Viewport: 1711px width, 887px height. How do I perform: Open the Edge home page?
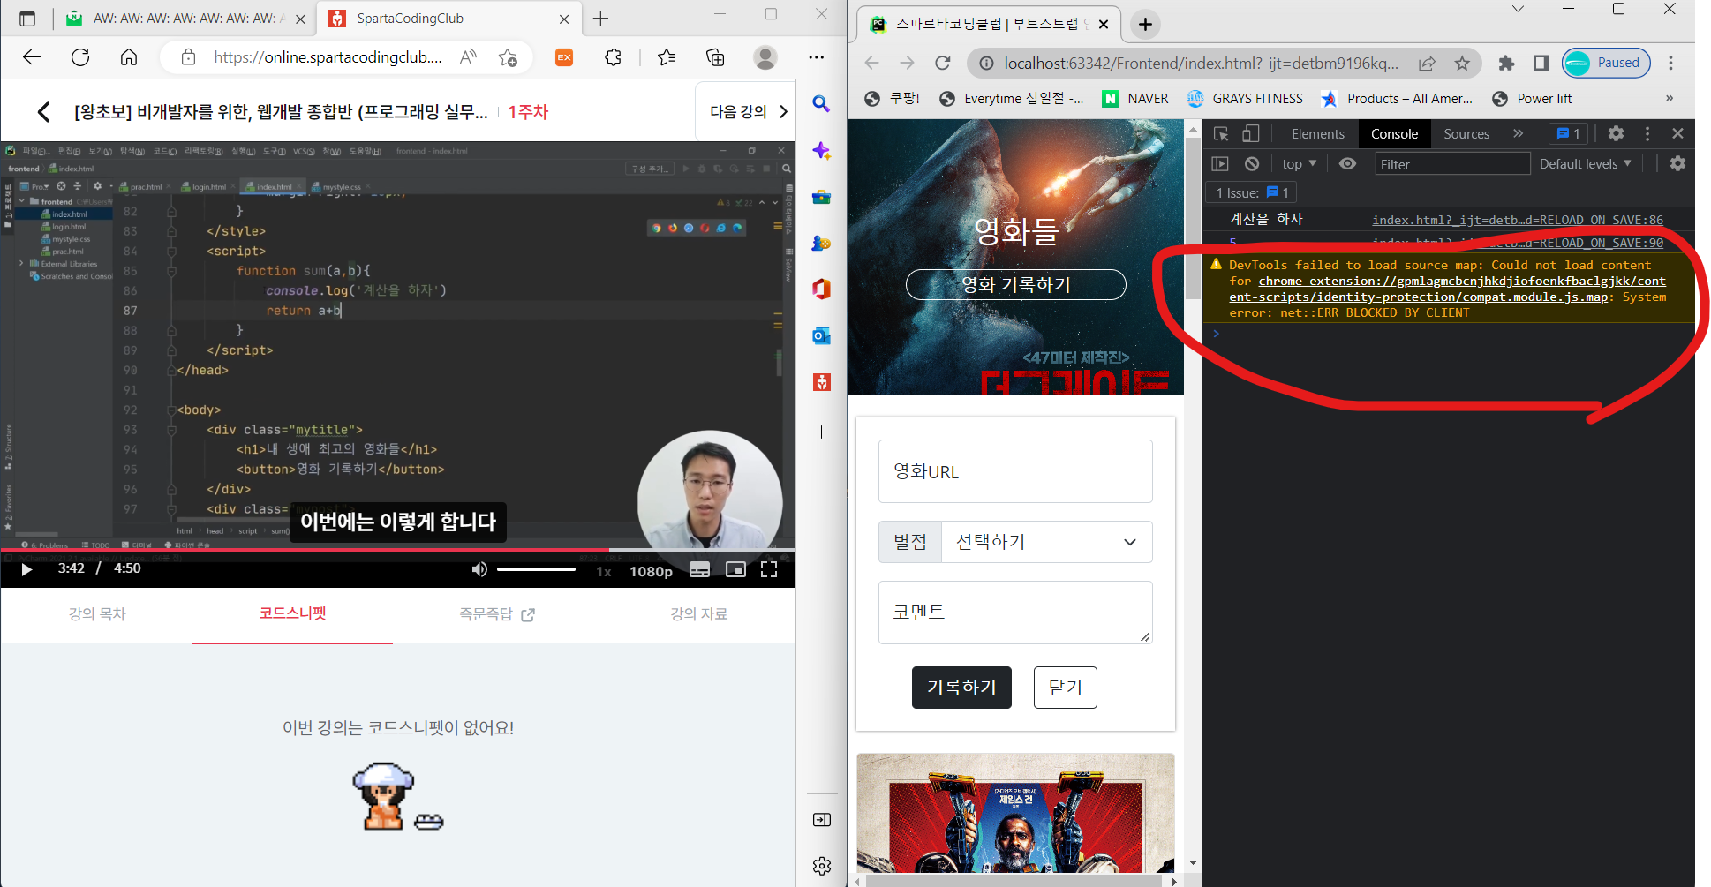point(129,57)
